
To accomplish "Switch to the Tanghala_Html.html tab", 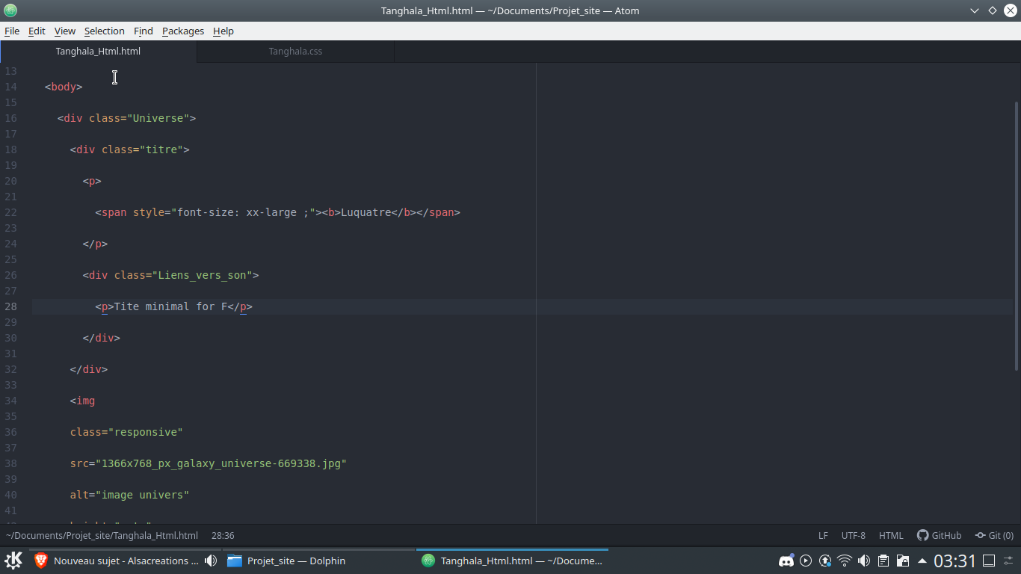I will coord(98,52).
